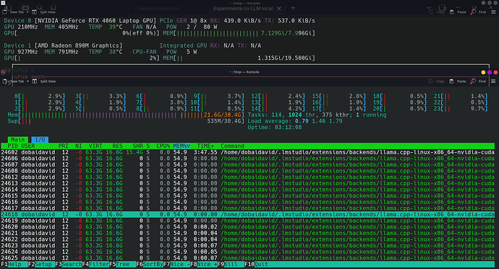Select the I/O tab in htop
The height and width of the screenshot is (269, 499).
[x=40, y=140]
